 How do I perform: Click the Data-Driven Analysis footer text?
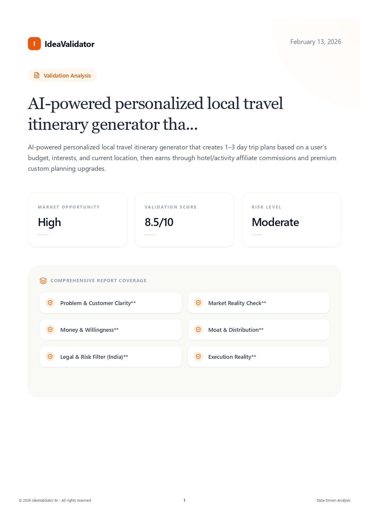click(333, 501)
